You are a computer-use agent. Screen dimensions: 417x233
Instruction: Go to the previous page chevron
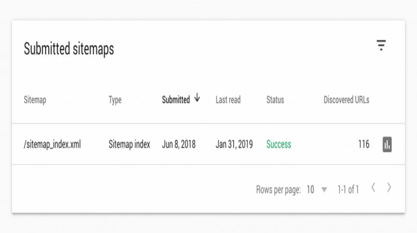[373, 187]
